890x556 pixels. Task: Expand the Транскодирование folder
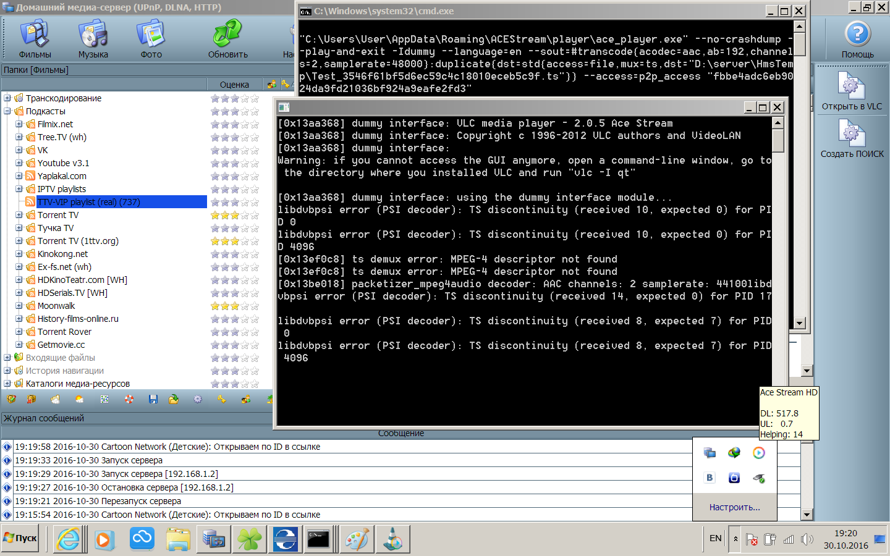tap(7, 98)
